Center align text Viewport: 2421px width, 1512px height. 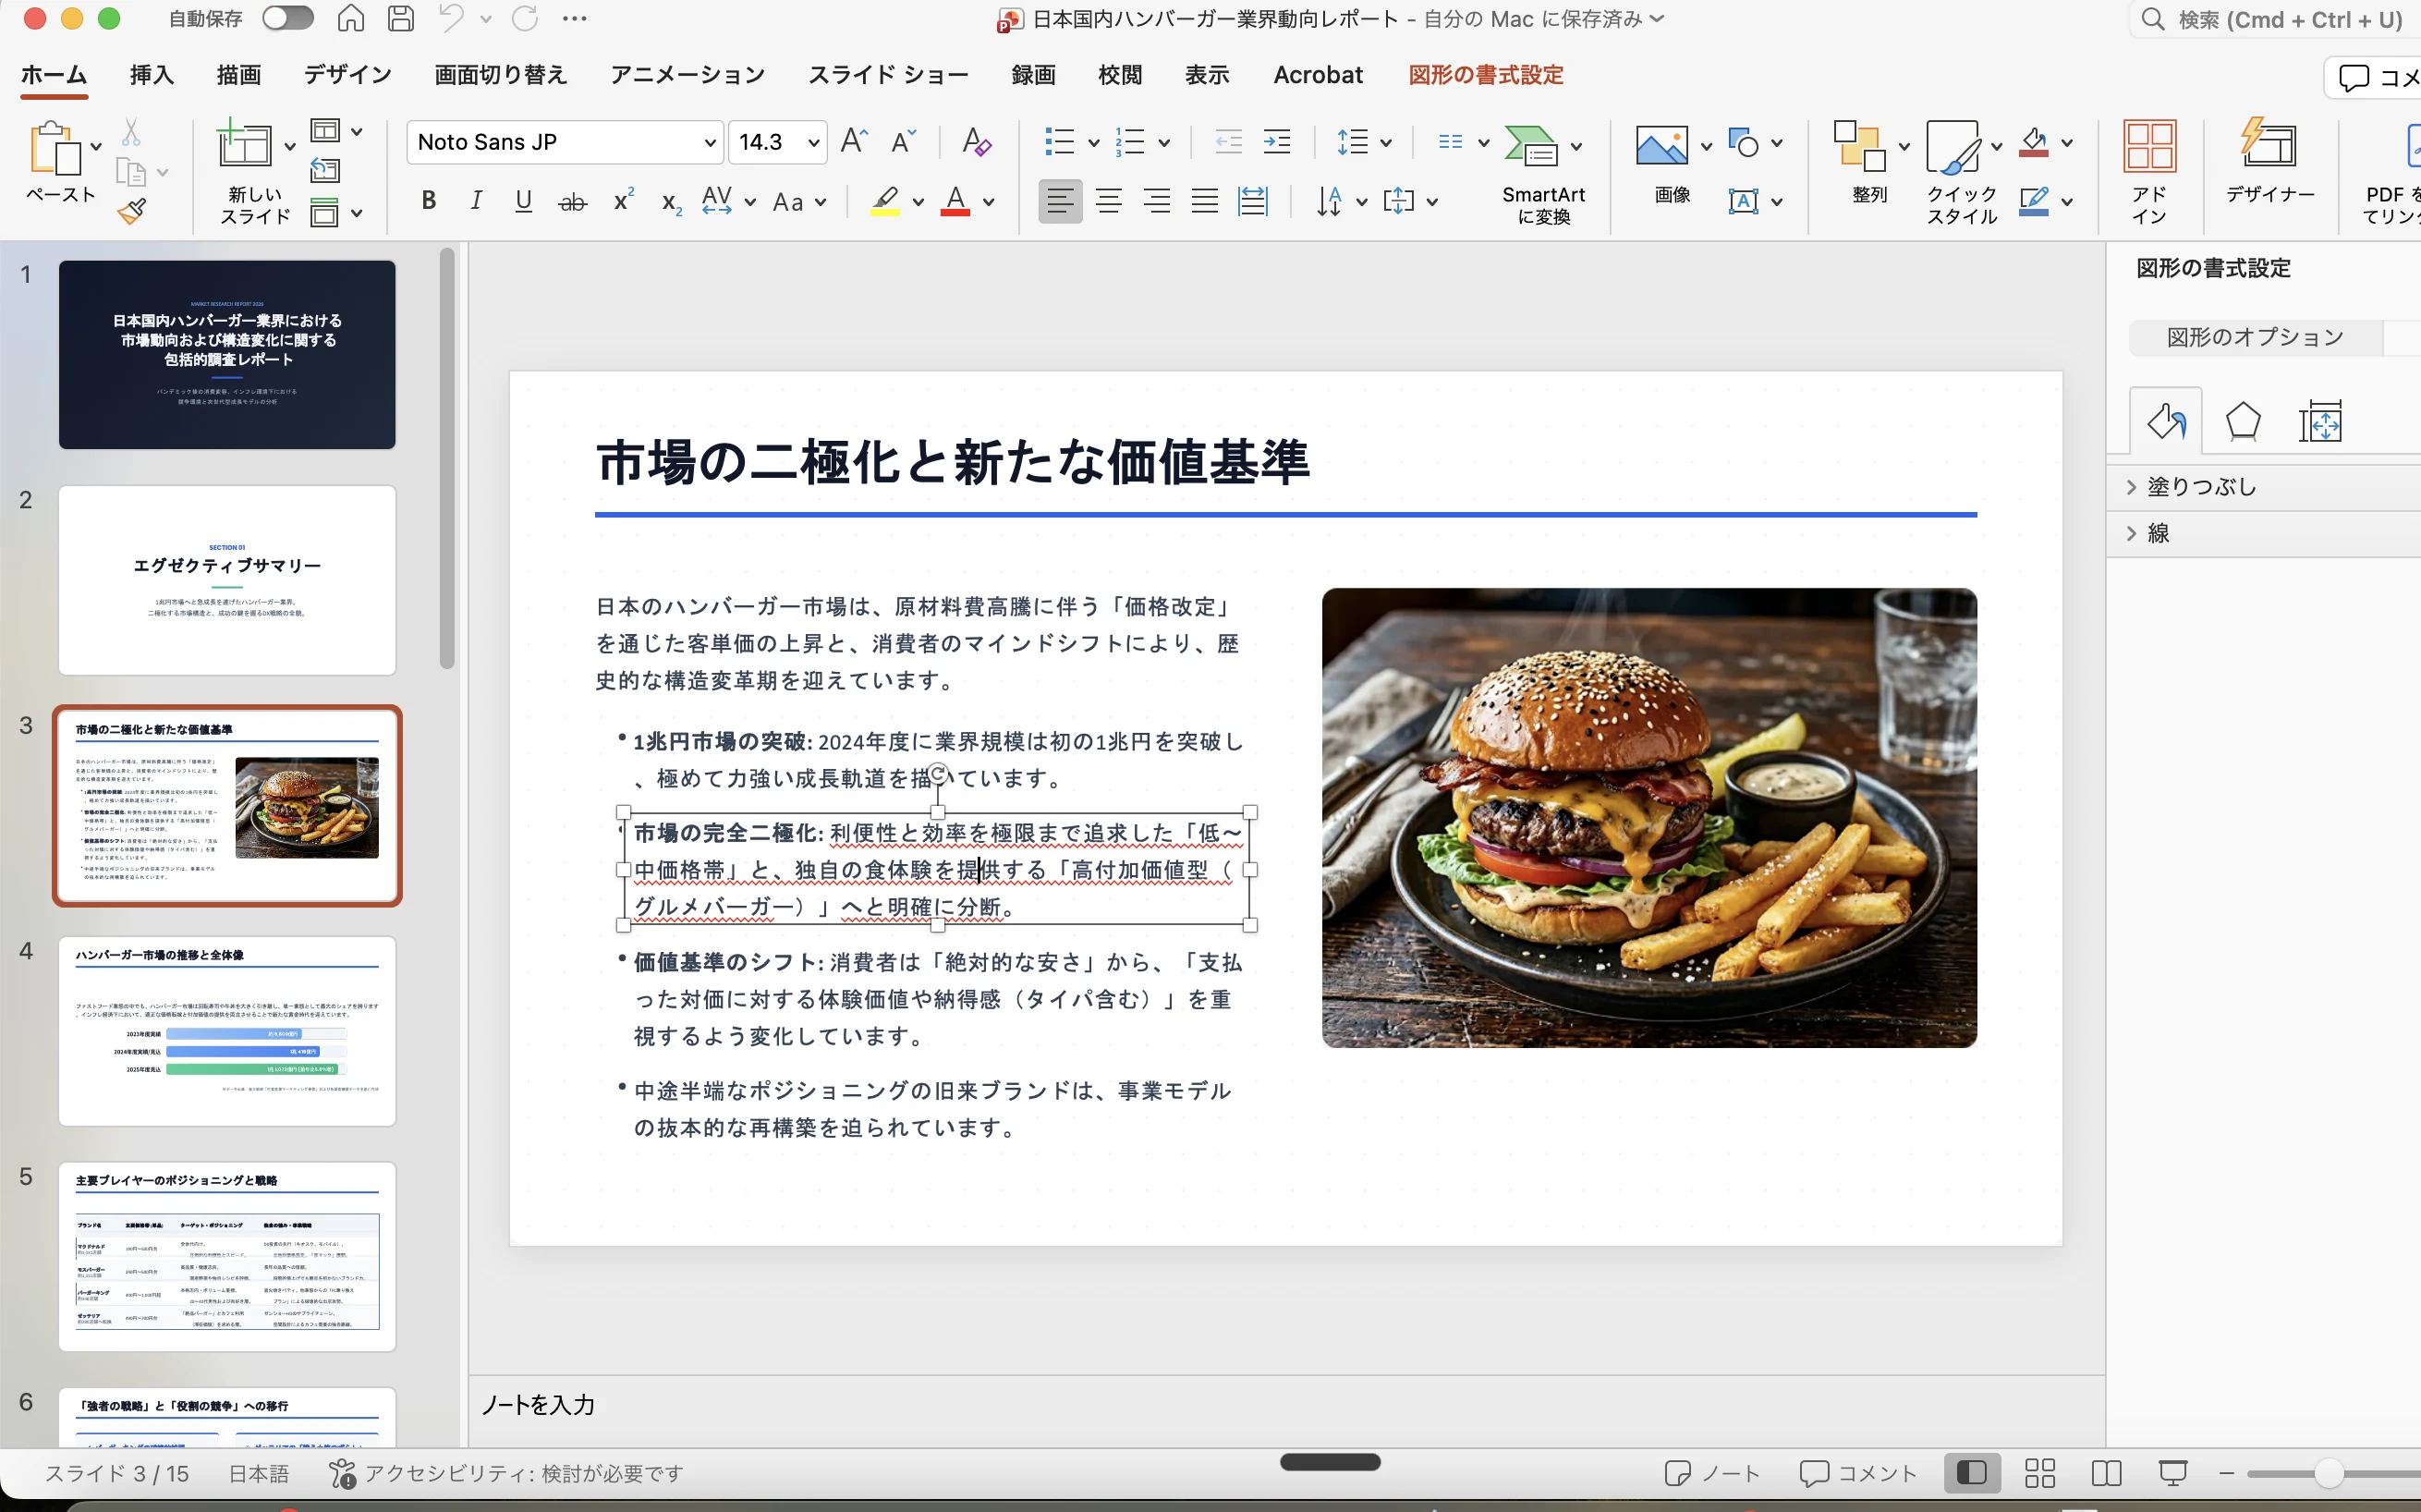click(x=1109, y=201)
